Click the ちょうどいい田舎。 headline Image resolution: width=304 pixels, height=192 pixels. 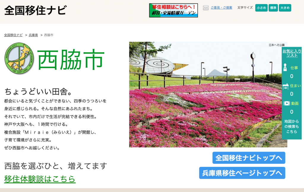click(39, 91)
